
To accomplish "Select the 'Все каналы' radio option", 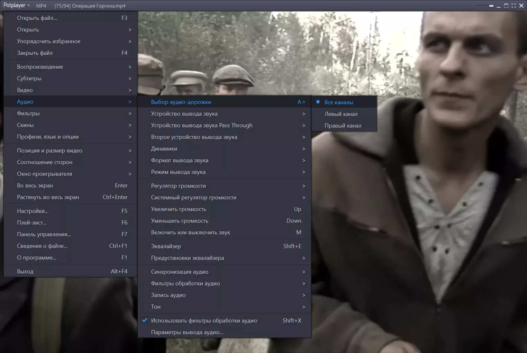I will click(338, 102).
